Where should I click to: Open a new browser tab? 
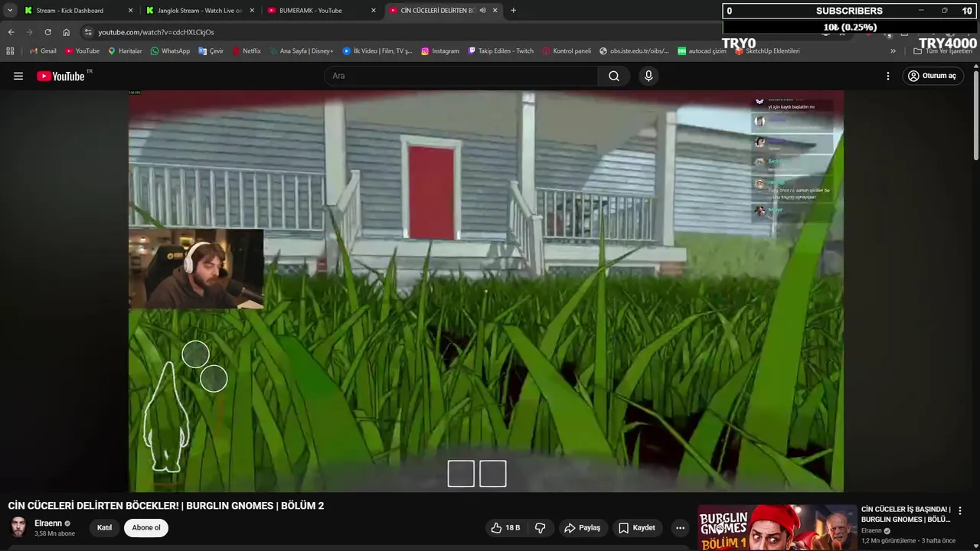click(x=513, y=11)
